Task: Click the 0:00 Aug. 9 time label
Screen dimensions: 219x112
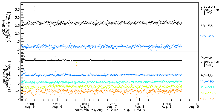Action: click(194, 105)
